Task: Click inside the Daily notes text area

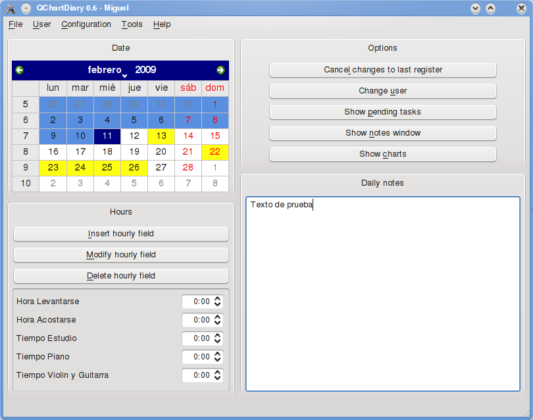Action: pos(383,294)
